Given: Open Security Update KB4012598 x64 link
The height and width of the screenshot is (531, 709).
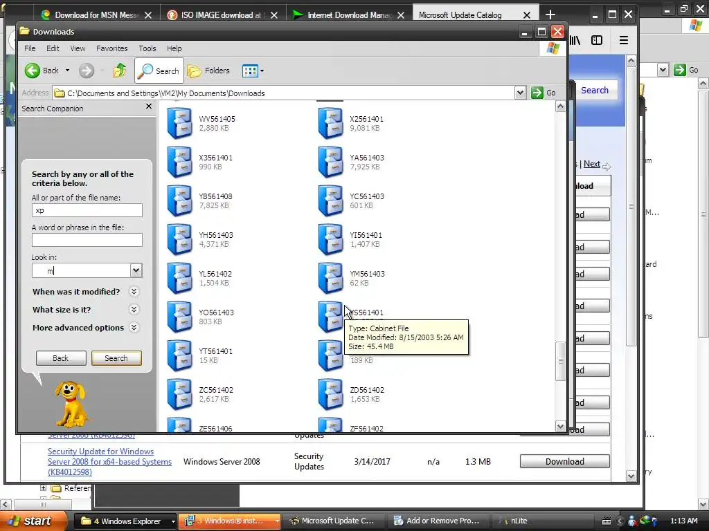Looking at the screenshot, I should click(x=109, y=461).
